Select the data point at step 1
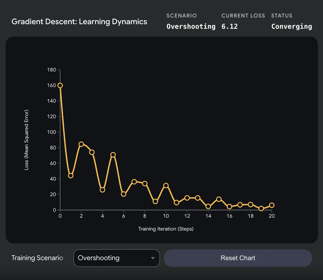 71,175
